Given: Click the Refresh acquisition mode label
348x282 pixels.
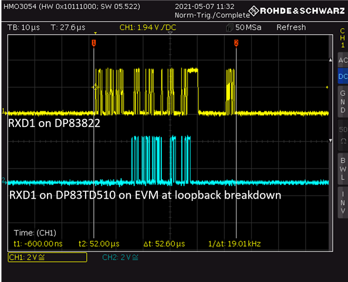Looking at the screenshot, I should 291,28.
